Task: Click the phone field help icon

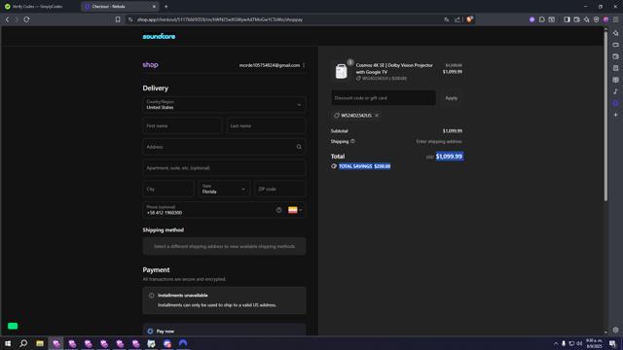Action: (x=279, y=210)
